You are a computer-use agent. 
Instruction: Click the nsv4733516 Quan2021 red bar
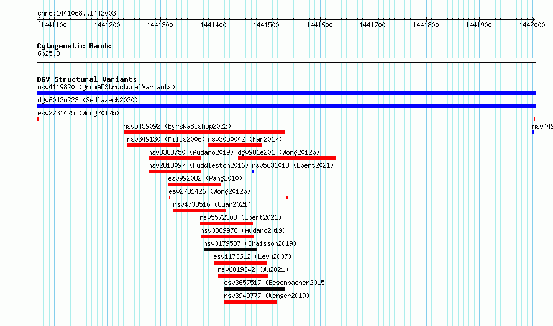[199, 211]
